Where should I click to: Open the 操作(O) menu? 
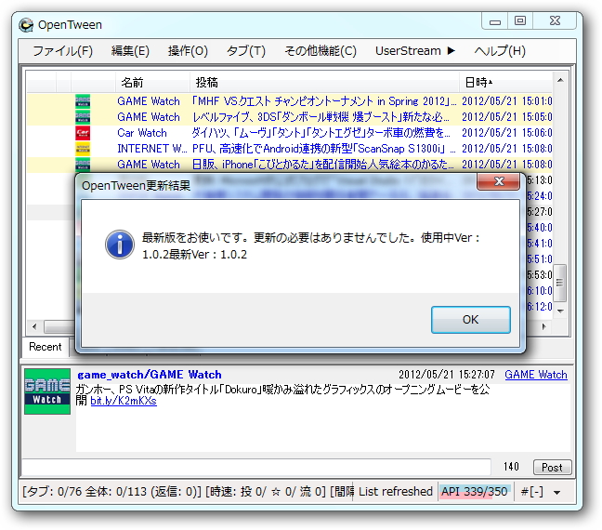point(188,51)
